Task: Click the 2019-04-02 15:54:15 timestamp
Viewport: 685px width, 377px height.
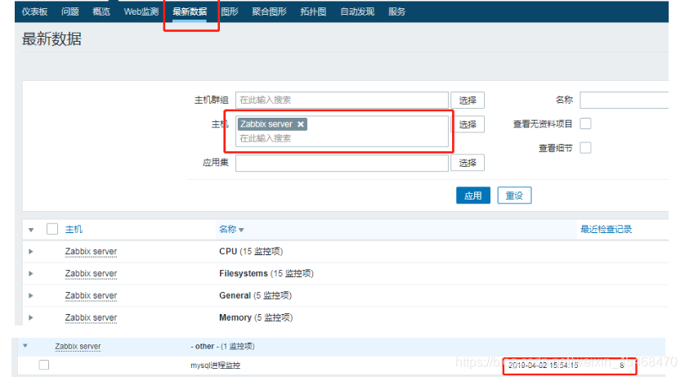Action: tap(543, 366)
